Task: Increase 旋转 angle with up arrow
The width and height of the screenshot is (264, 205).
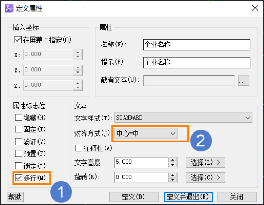Action: click(x=173, y=175)
